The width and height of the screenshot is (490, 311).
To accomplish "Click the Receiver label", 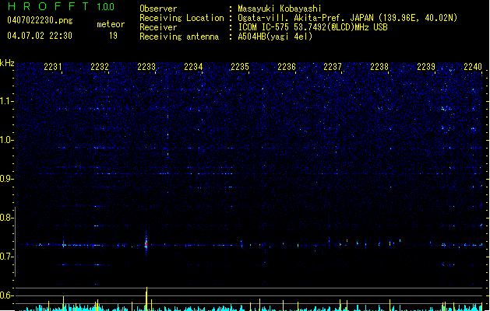I will (x=158, y=27).
